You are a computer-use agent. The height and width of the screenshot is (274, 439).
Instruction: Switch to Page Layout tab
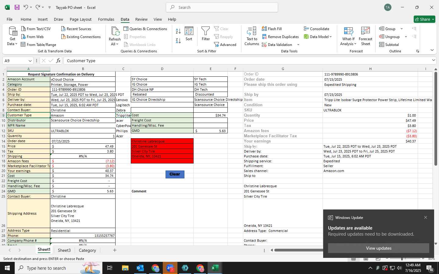click(x=80, y=19)
